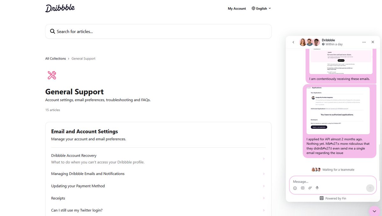Go back in chat widget
This screenshot has height=216, width=382.
tap(293, 42)
